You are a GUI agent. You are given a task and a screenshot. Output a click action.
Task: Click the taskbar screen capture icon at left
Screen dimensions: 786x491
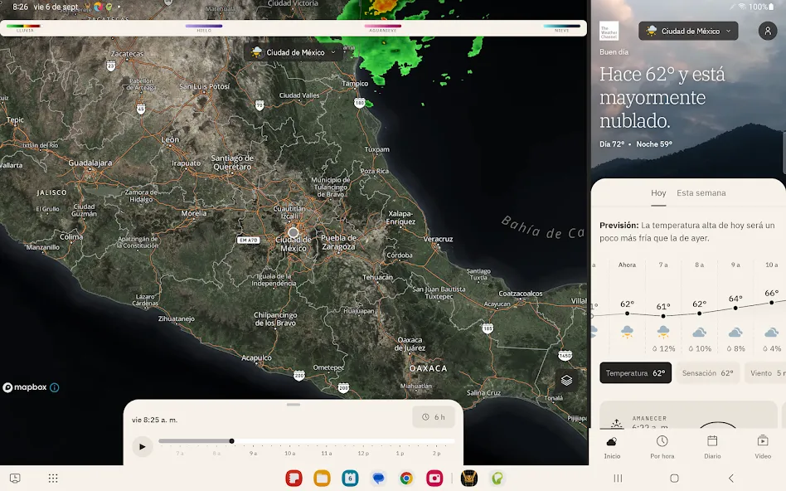(15, 478)
